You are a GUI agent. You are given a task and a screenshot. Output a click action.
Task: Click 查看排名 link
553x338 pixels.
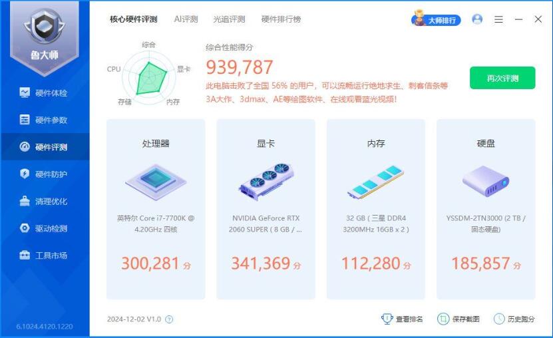point(409,319)
